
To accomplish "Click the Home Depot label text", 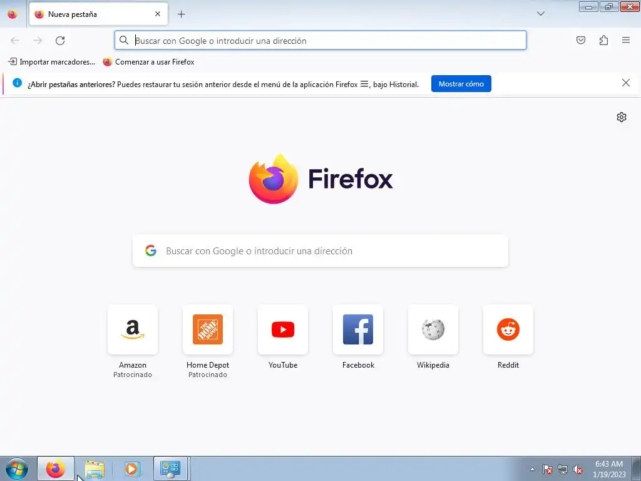I will [x=208, y=365].
